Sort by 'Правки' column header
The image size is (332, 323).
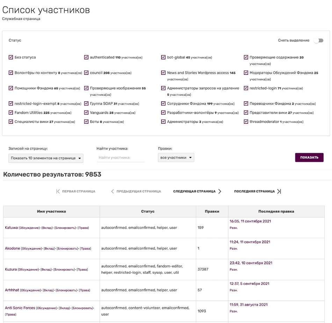(212, 211)
